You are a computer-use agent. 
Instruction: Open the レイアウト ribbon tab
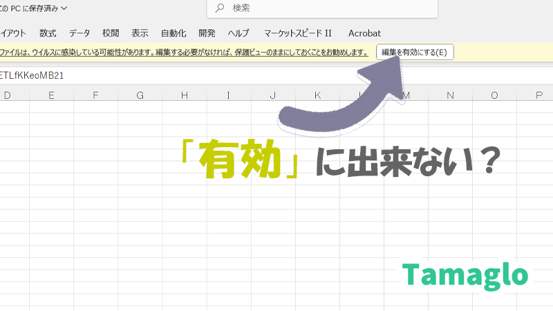[12, 33]
